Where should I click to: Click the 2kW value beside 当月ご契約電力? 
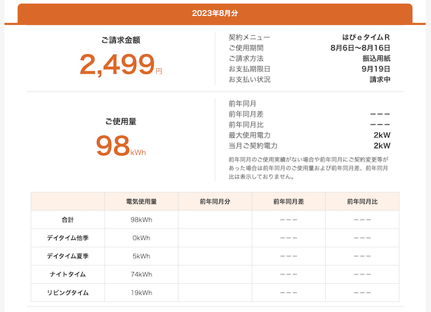point(382,146)
